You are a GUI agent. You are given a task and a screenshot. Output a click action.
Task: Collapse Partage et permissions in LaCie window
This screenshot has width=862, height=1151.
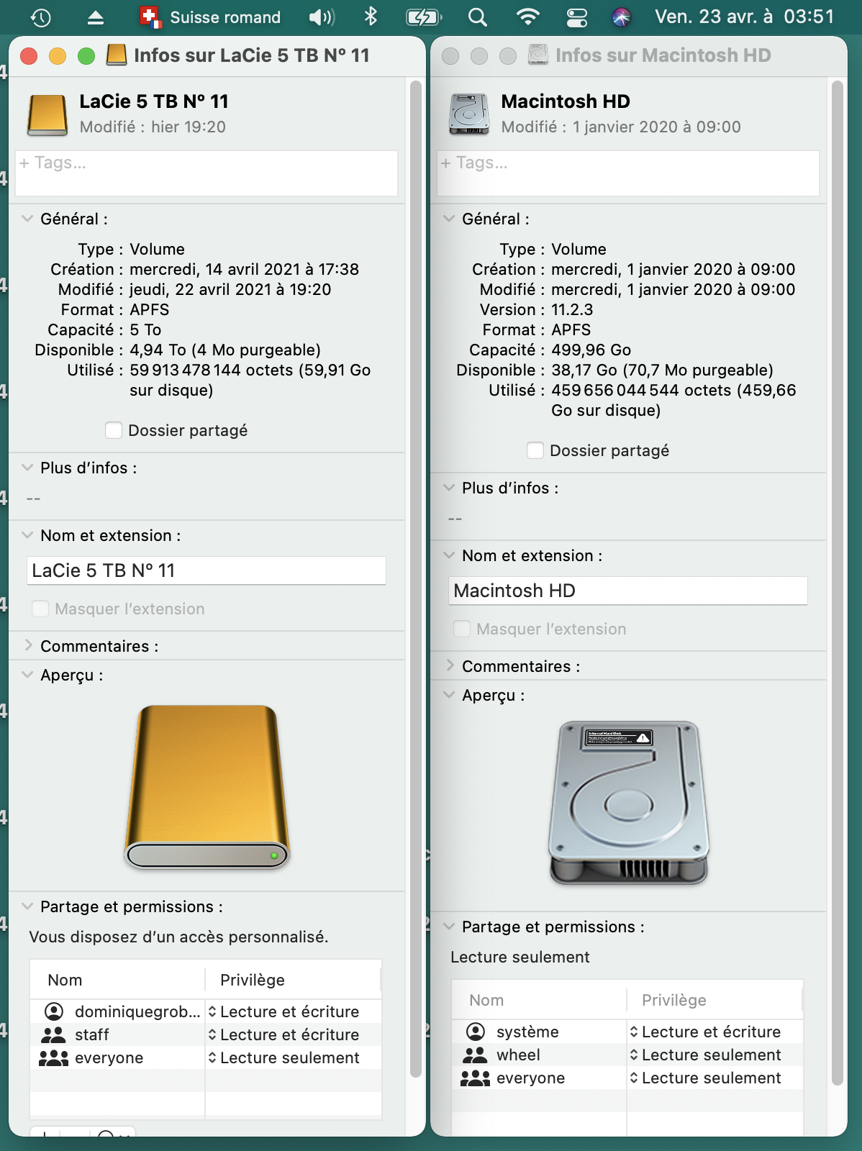pyautogui.click(x=27, y=906)
